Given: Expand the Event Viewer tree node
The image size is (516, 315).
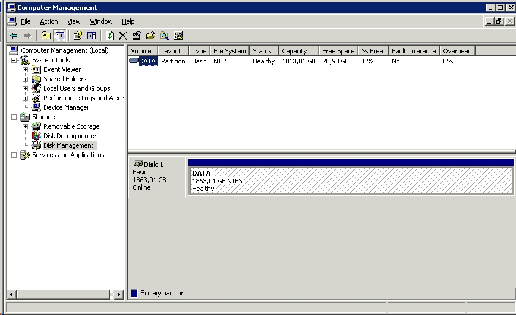Looking at the screenshot, I should point(26,69).
